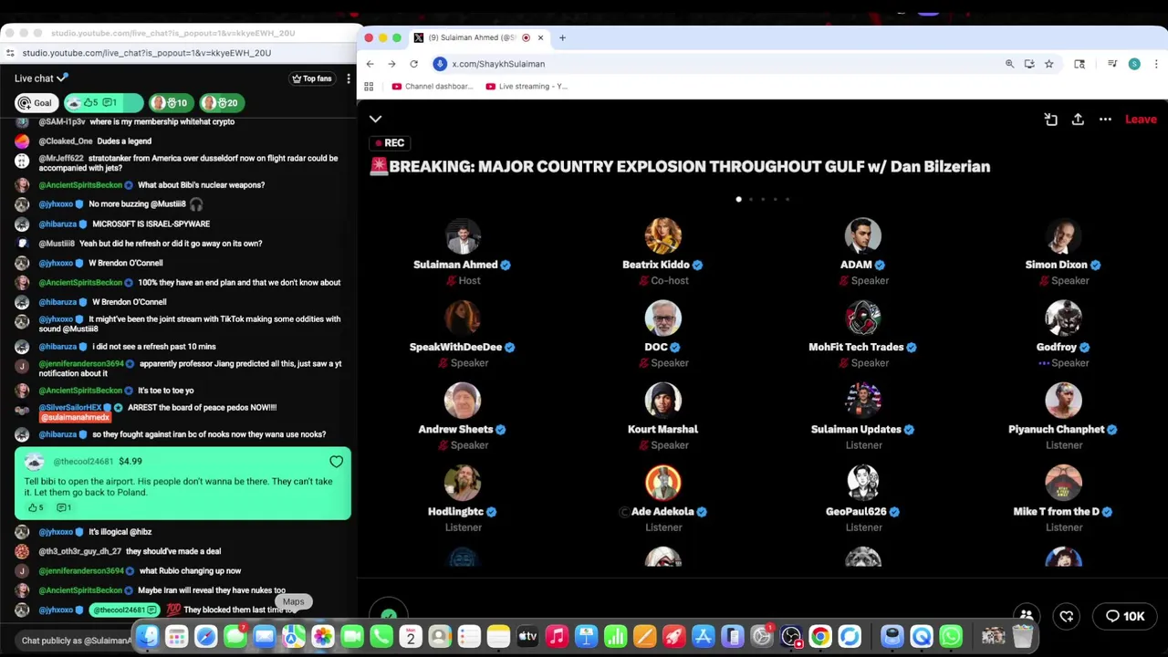Go forward in the x.com Chrome window
This screenshot has height=657, width=1168.
pyautogui.click(x=391, y=64)
